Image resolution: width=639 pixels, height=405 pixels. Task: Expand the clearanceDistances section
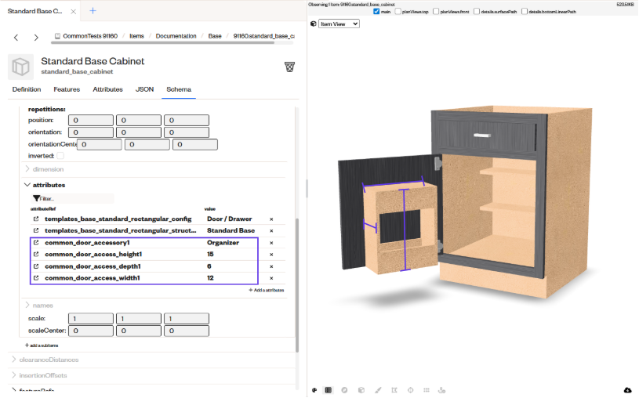14,360
